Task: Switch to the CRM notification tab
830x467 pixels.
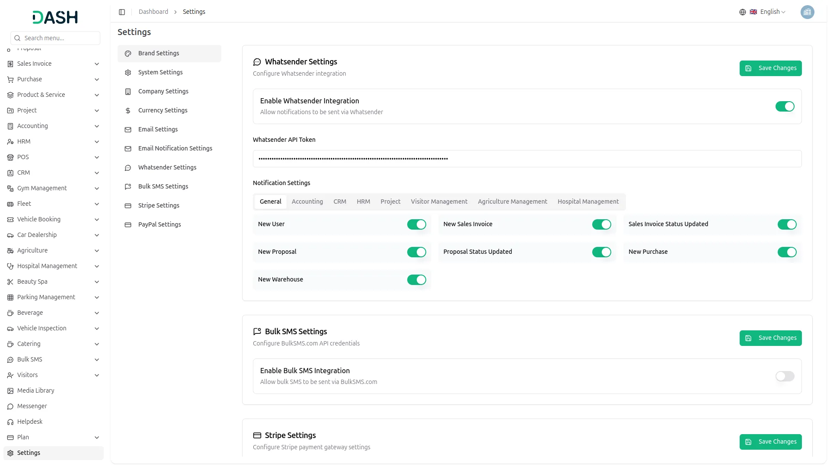Action: point(339,202)
